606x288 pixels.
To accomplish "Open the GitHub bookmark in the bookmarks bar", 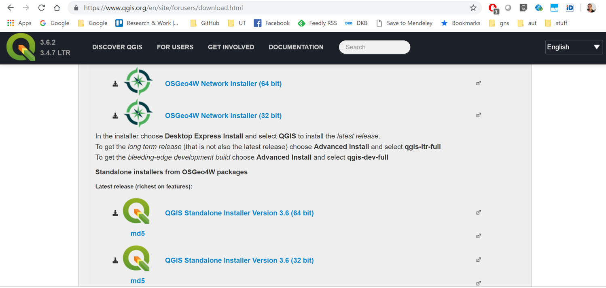I will (204, 23).
